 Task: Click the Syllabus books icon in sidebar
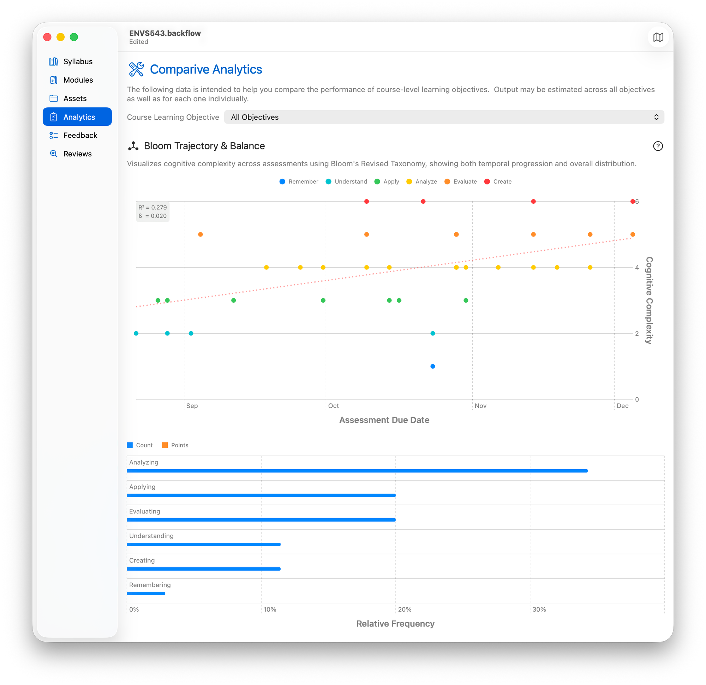coord(54,62)
